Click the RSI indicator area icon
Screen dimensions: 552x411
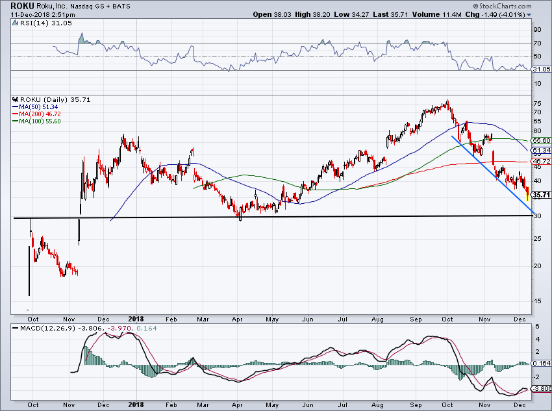click(15, 23)
